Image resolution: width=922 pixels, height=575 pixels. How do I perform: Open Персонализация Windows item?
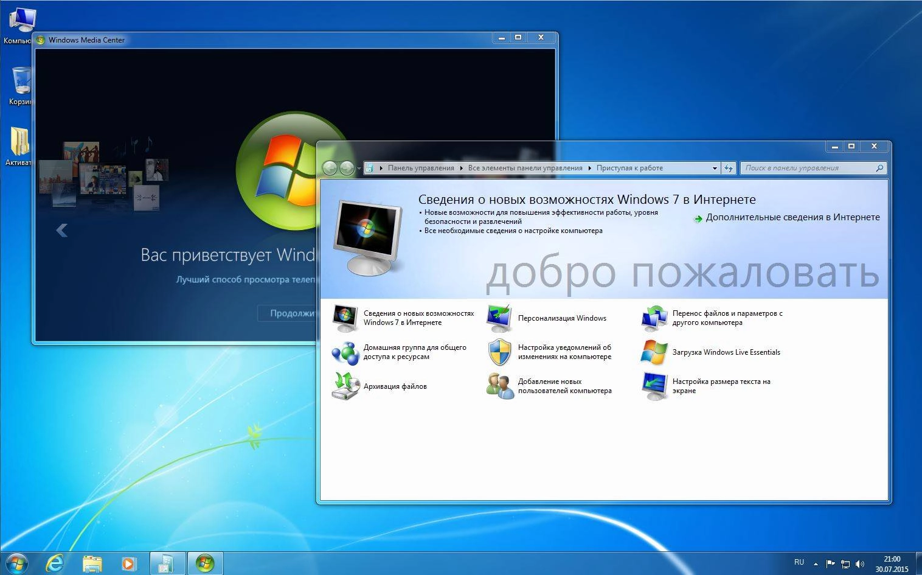click(547, 318)
